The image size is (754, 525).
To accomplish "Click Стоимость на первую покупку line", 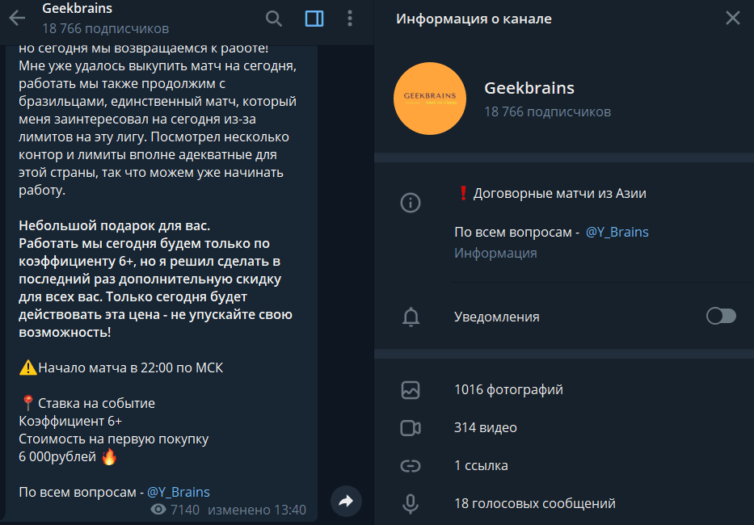I will 113,439.
